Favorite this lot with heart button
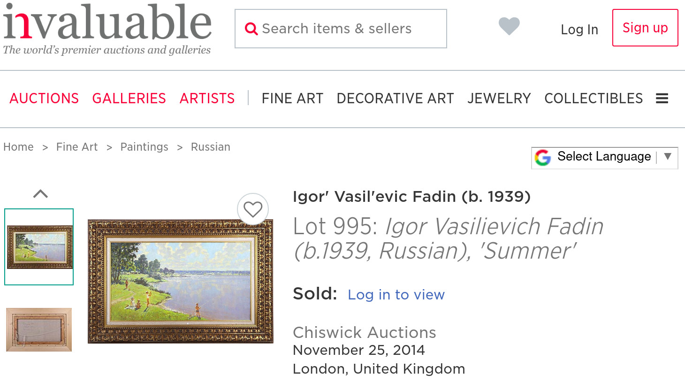 (253, 209)
